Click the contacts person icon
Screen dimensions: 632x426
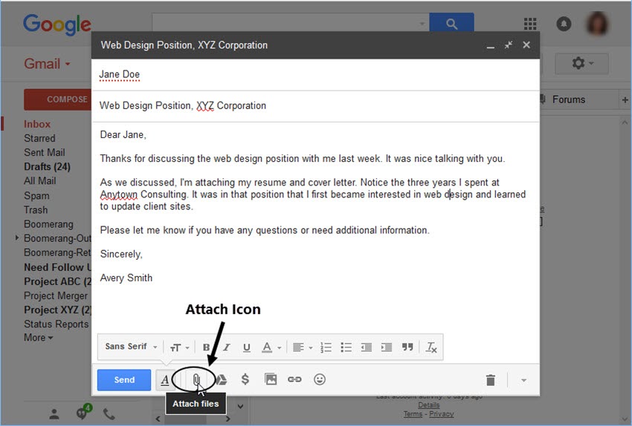(x=54, y=414)
